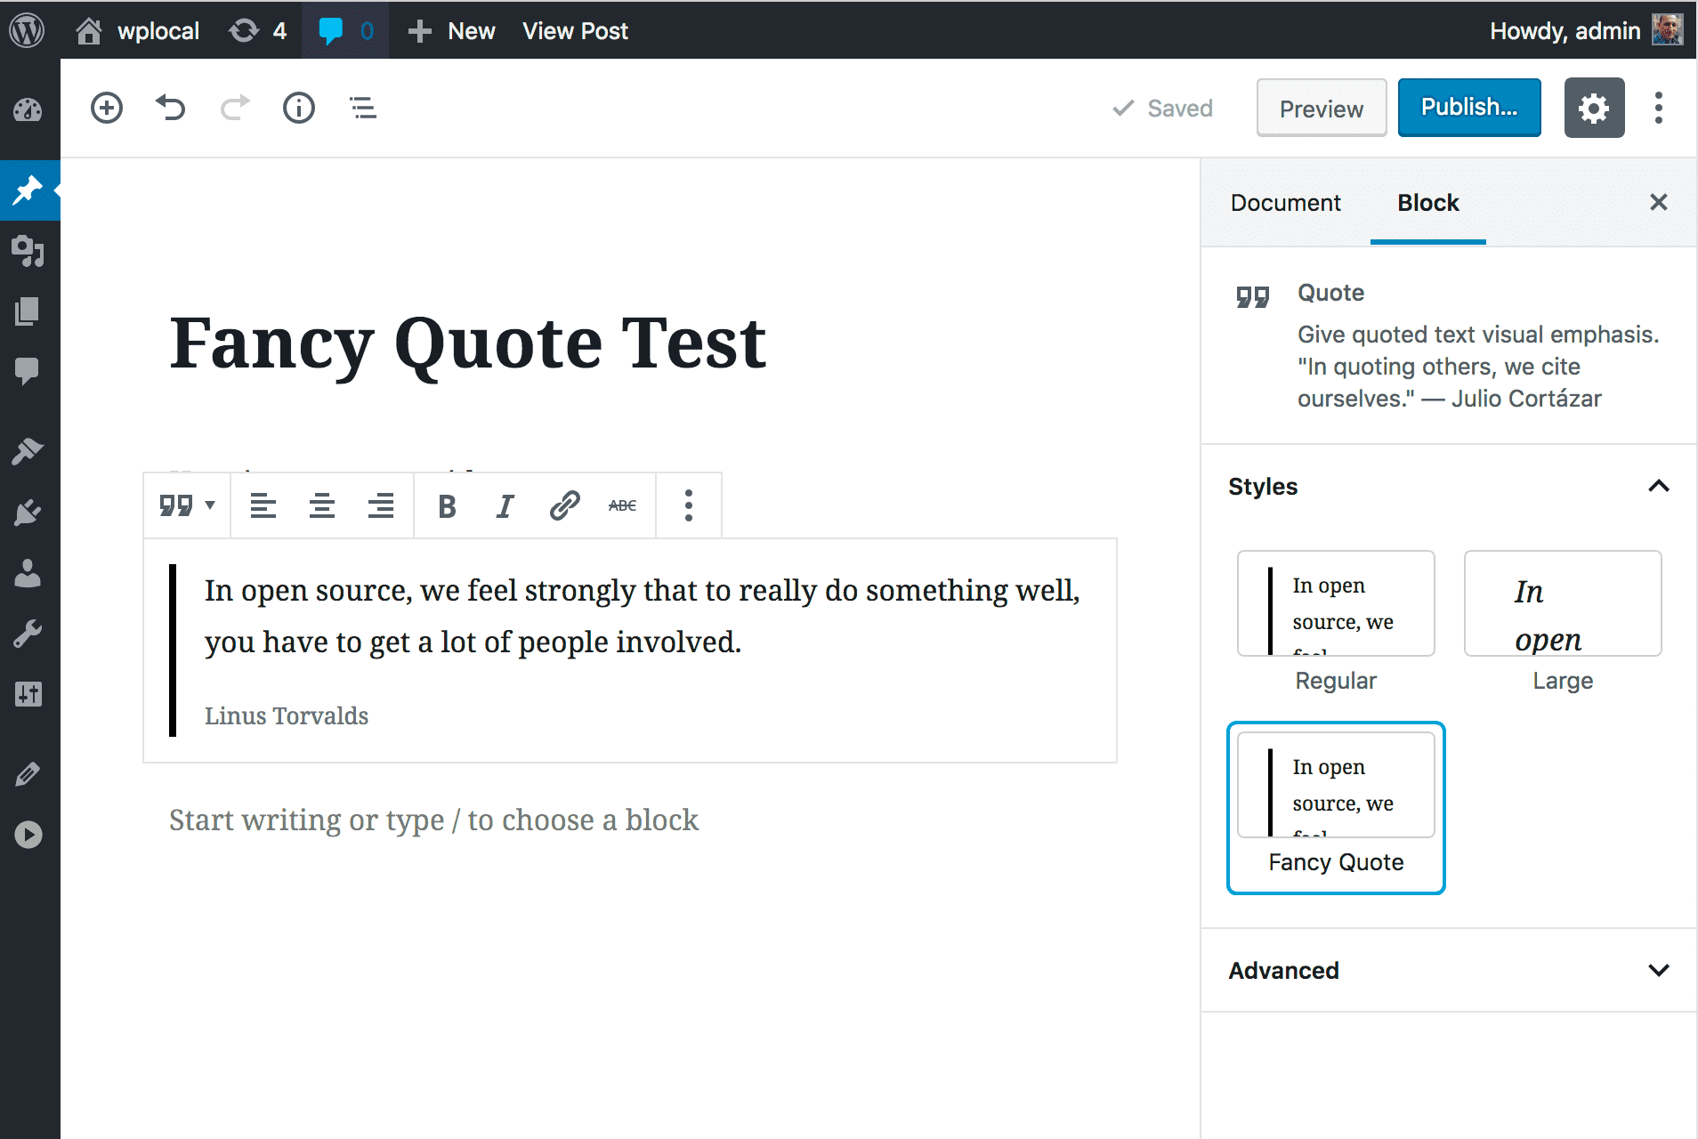Screen dimensions: 1698x1139
Task: Apply strikethrough with the ABC icon
Action: [622, 505]
